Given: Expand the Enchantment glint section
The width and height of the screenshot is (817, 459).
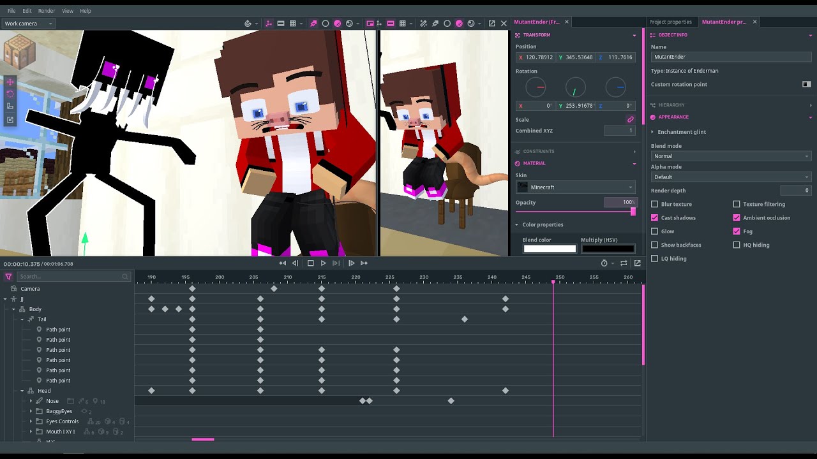Looking at the screenshot, I should tap(652, 132).
